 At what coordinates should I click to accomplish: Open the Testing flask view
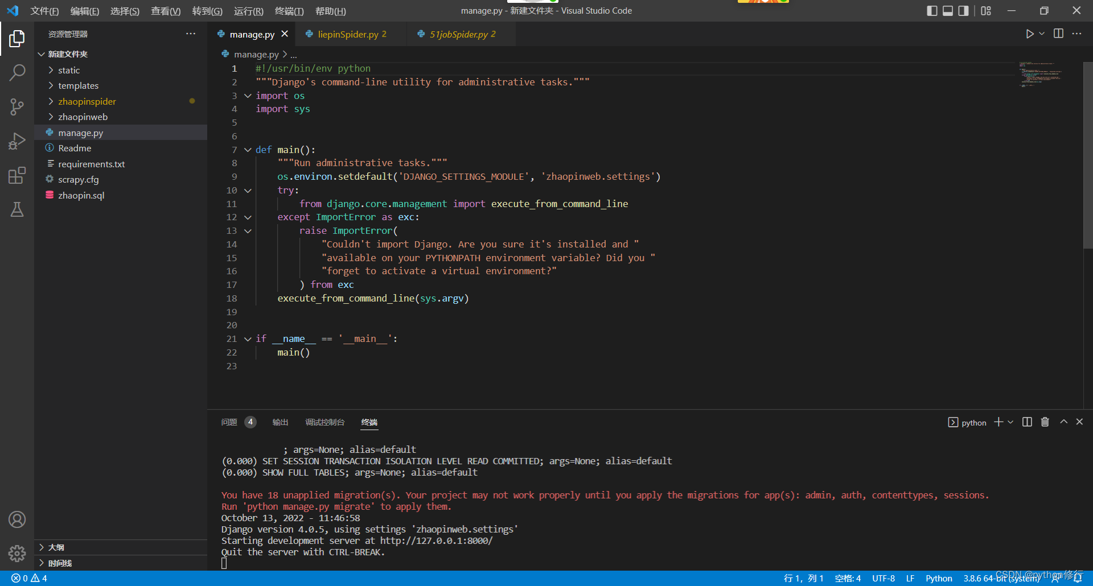pos(17,209)
